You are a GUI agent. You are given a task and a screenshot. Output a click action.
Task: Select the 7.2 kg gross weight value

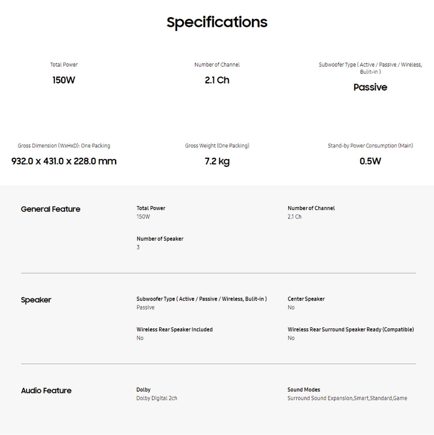pos(217,161)
